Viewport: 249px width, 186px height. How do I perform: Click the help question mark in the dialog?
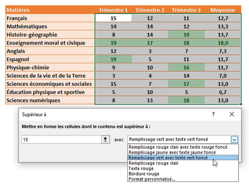pos(213,114)
